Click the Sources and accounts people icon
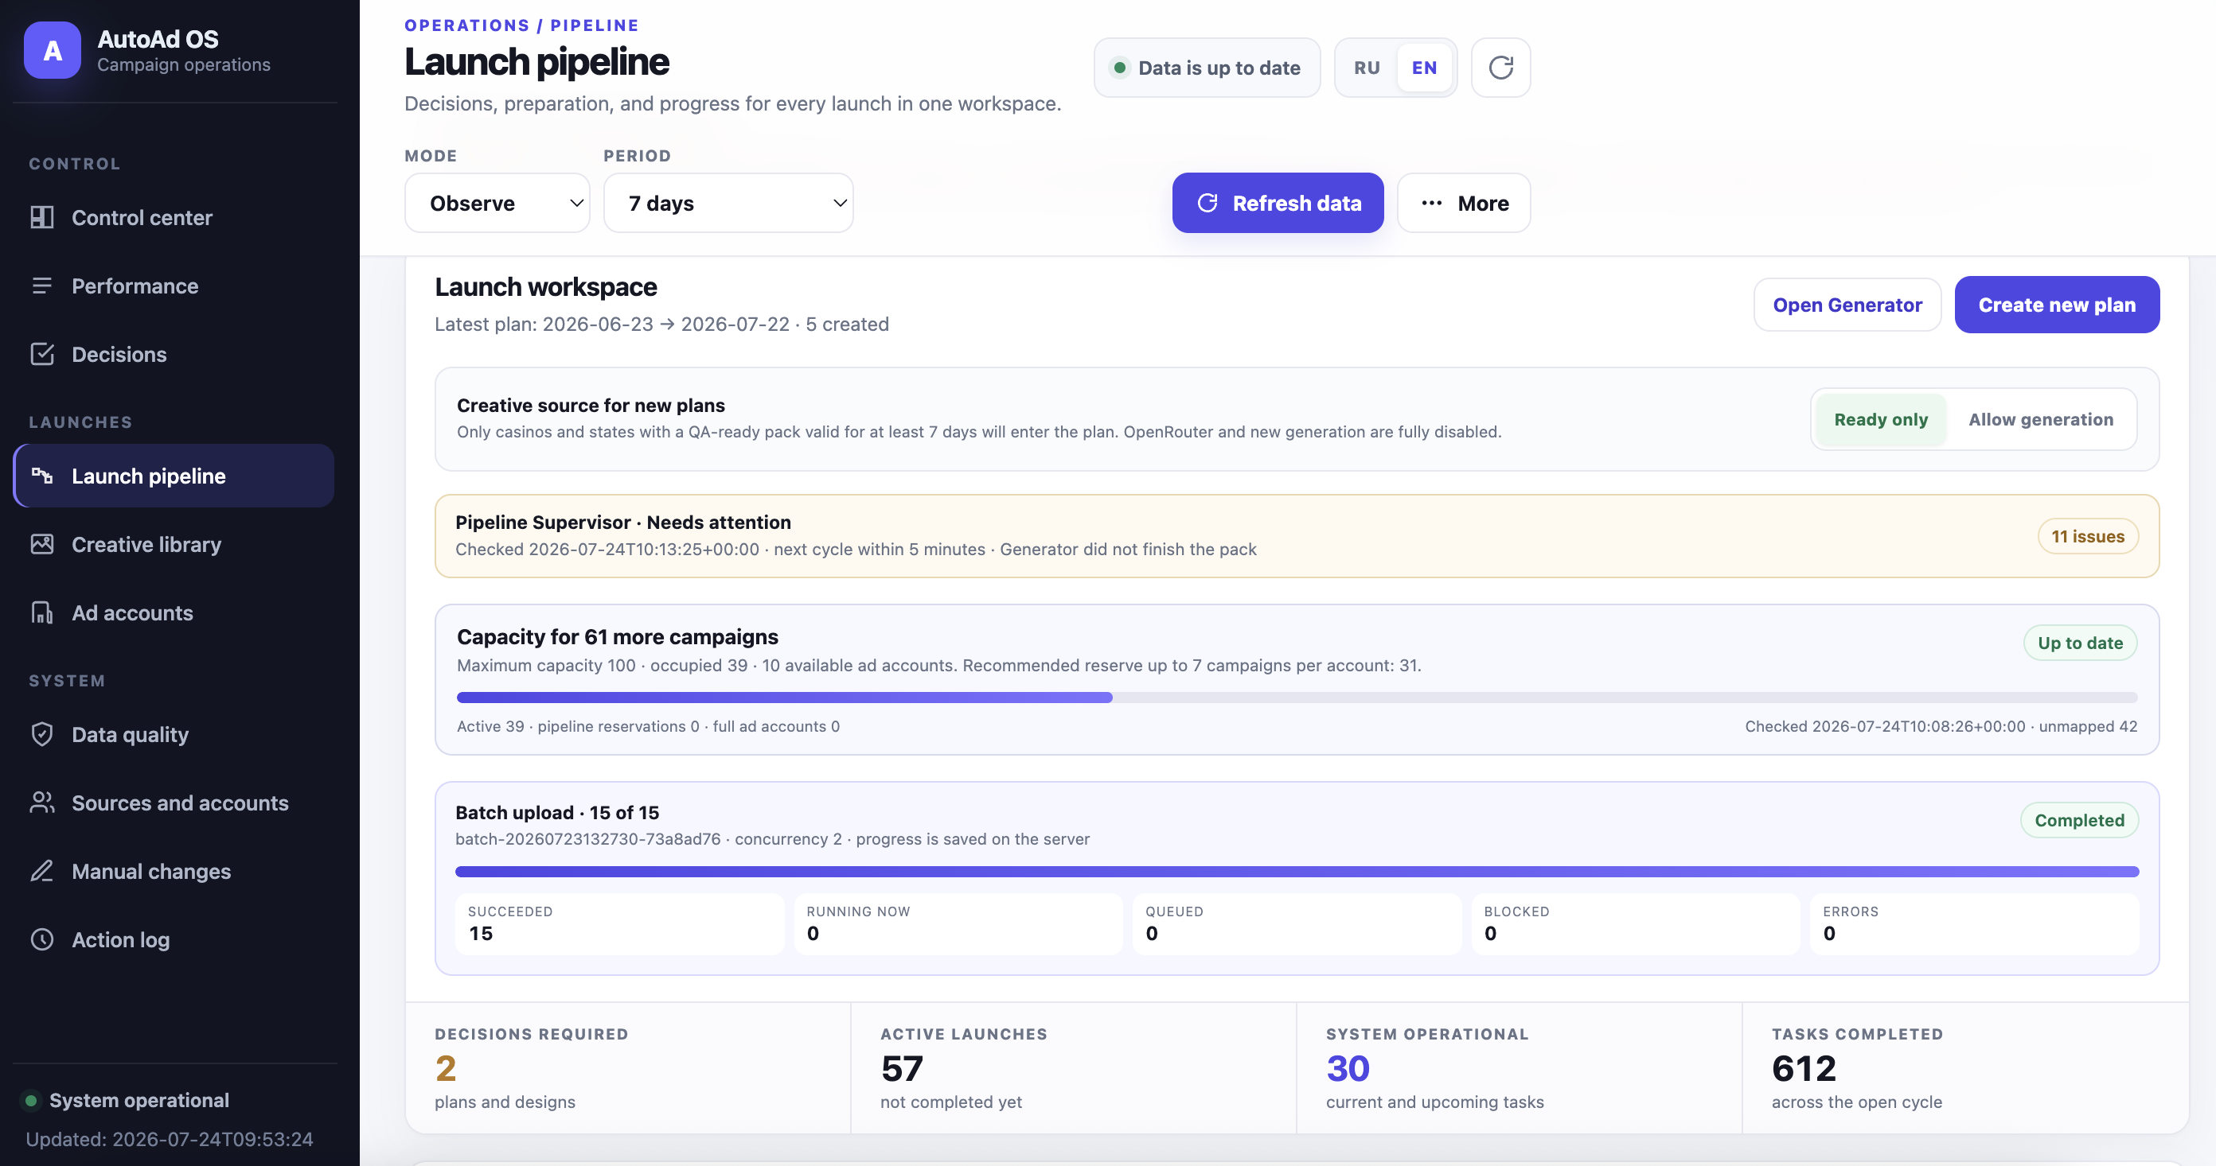The image size is (2216, 1166). [42, 803]
